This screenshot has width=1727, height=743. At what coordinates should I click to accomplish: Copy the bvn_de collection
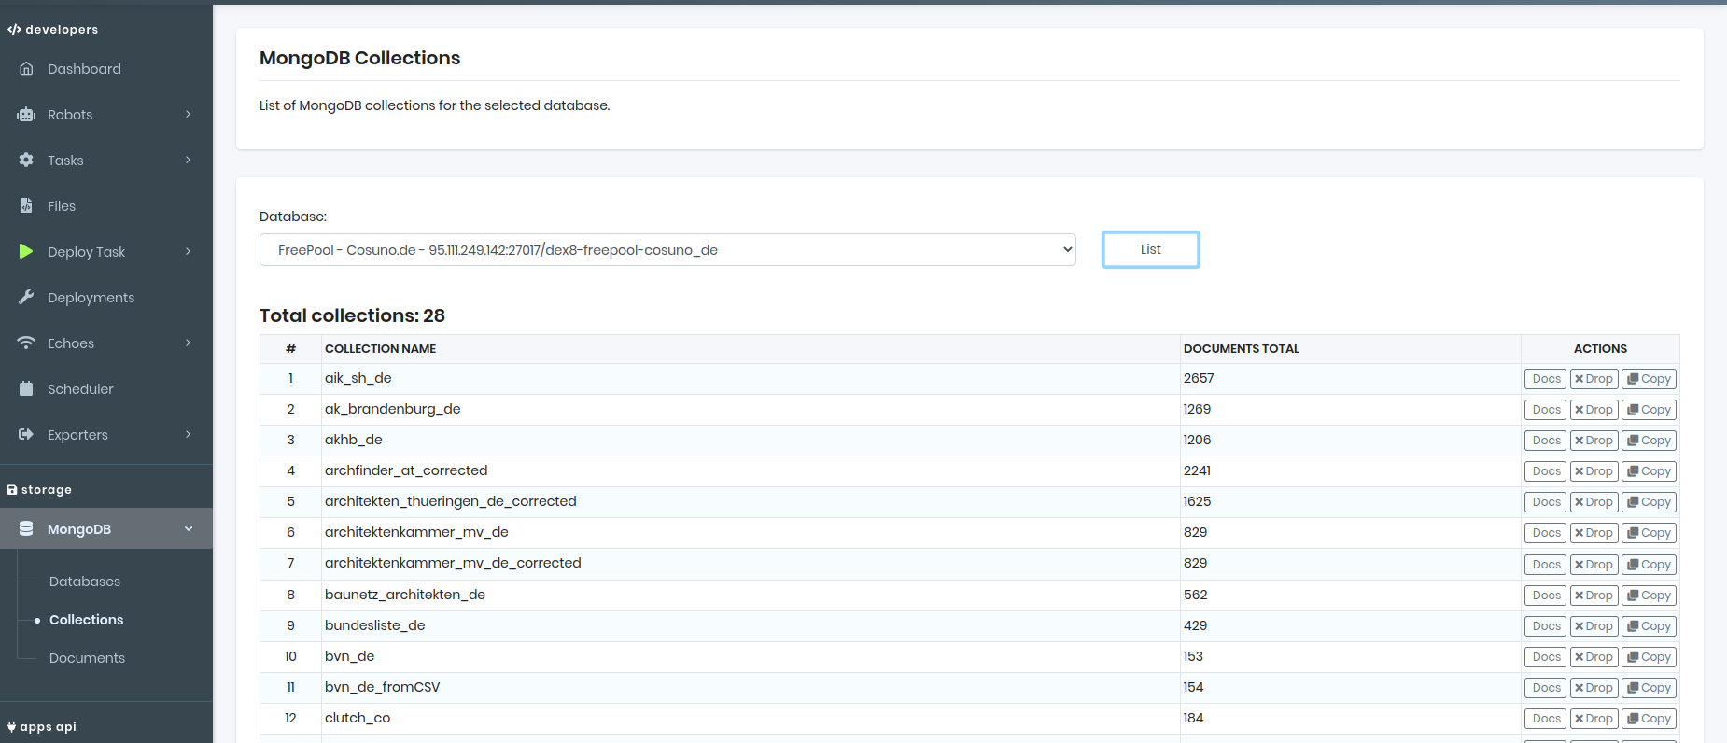click(x=1649, y=657)
